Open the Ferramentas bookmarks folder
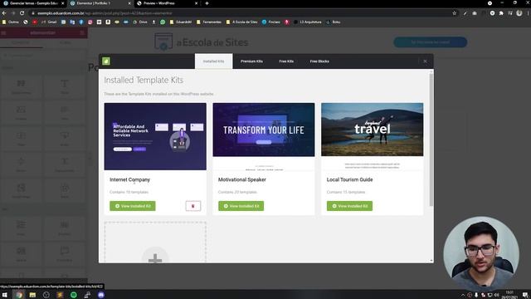 point(208,22)
